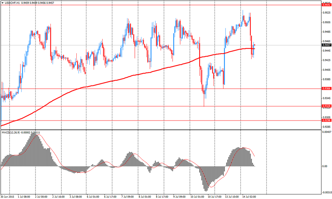Click the 0.9328 red price label
The height and width of the screenshot is (199, 332).
point(326,106)
